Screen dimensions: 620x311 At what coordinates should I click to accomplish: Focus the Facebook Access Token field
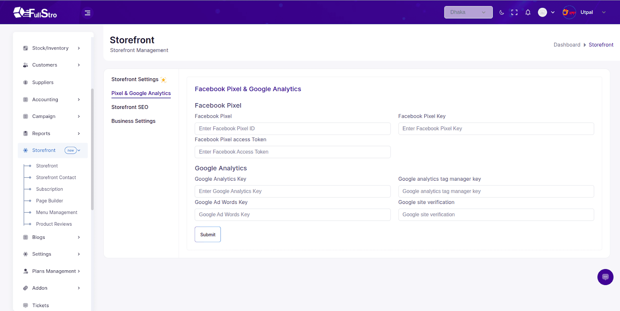coord(293,152)
